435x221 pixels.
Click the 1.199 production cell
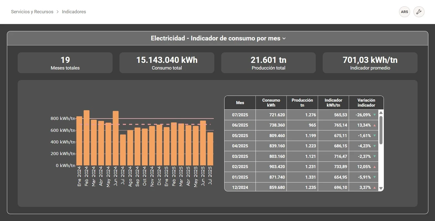pos(302,135)
